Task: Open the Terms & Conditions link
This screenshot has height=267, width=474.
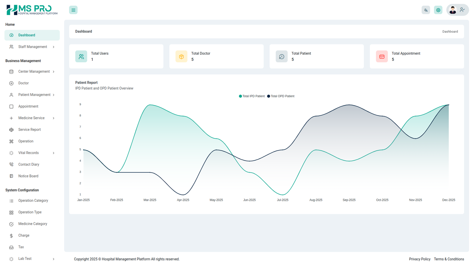Action: click(449, 259)
